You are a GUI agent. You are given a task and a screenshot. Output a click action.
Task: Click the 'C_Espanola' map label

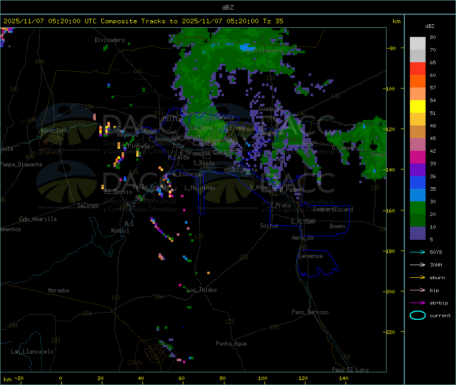pos(218,117)
